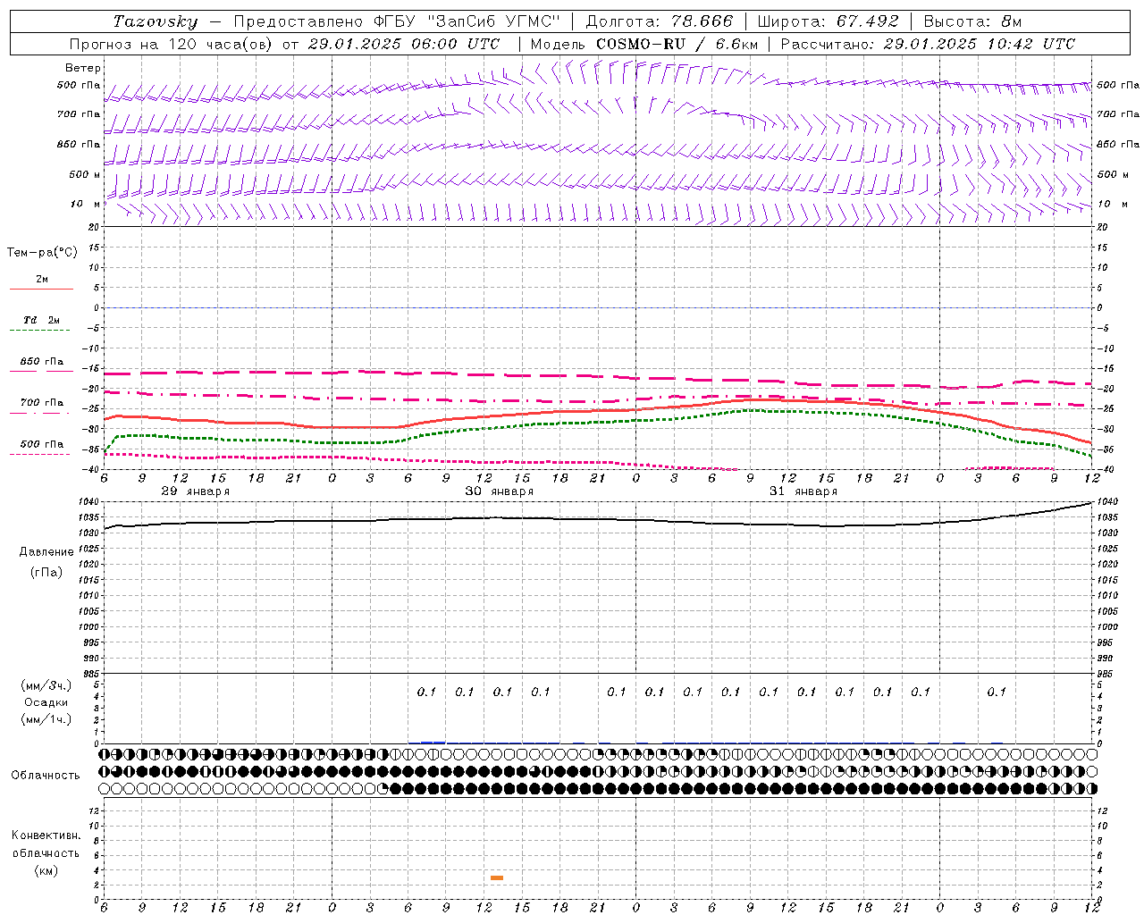The height and width of the screenshot is (915, 1144).
Task: Click the (мм/1ч.) precipitation unit label
Action: (45, 719)
